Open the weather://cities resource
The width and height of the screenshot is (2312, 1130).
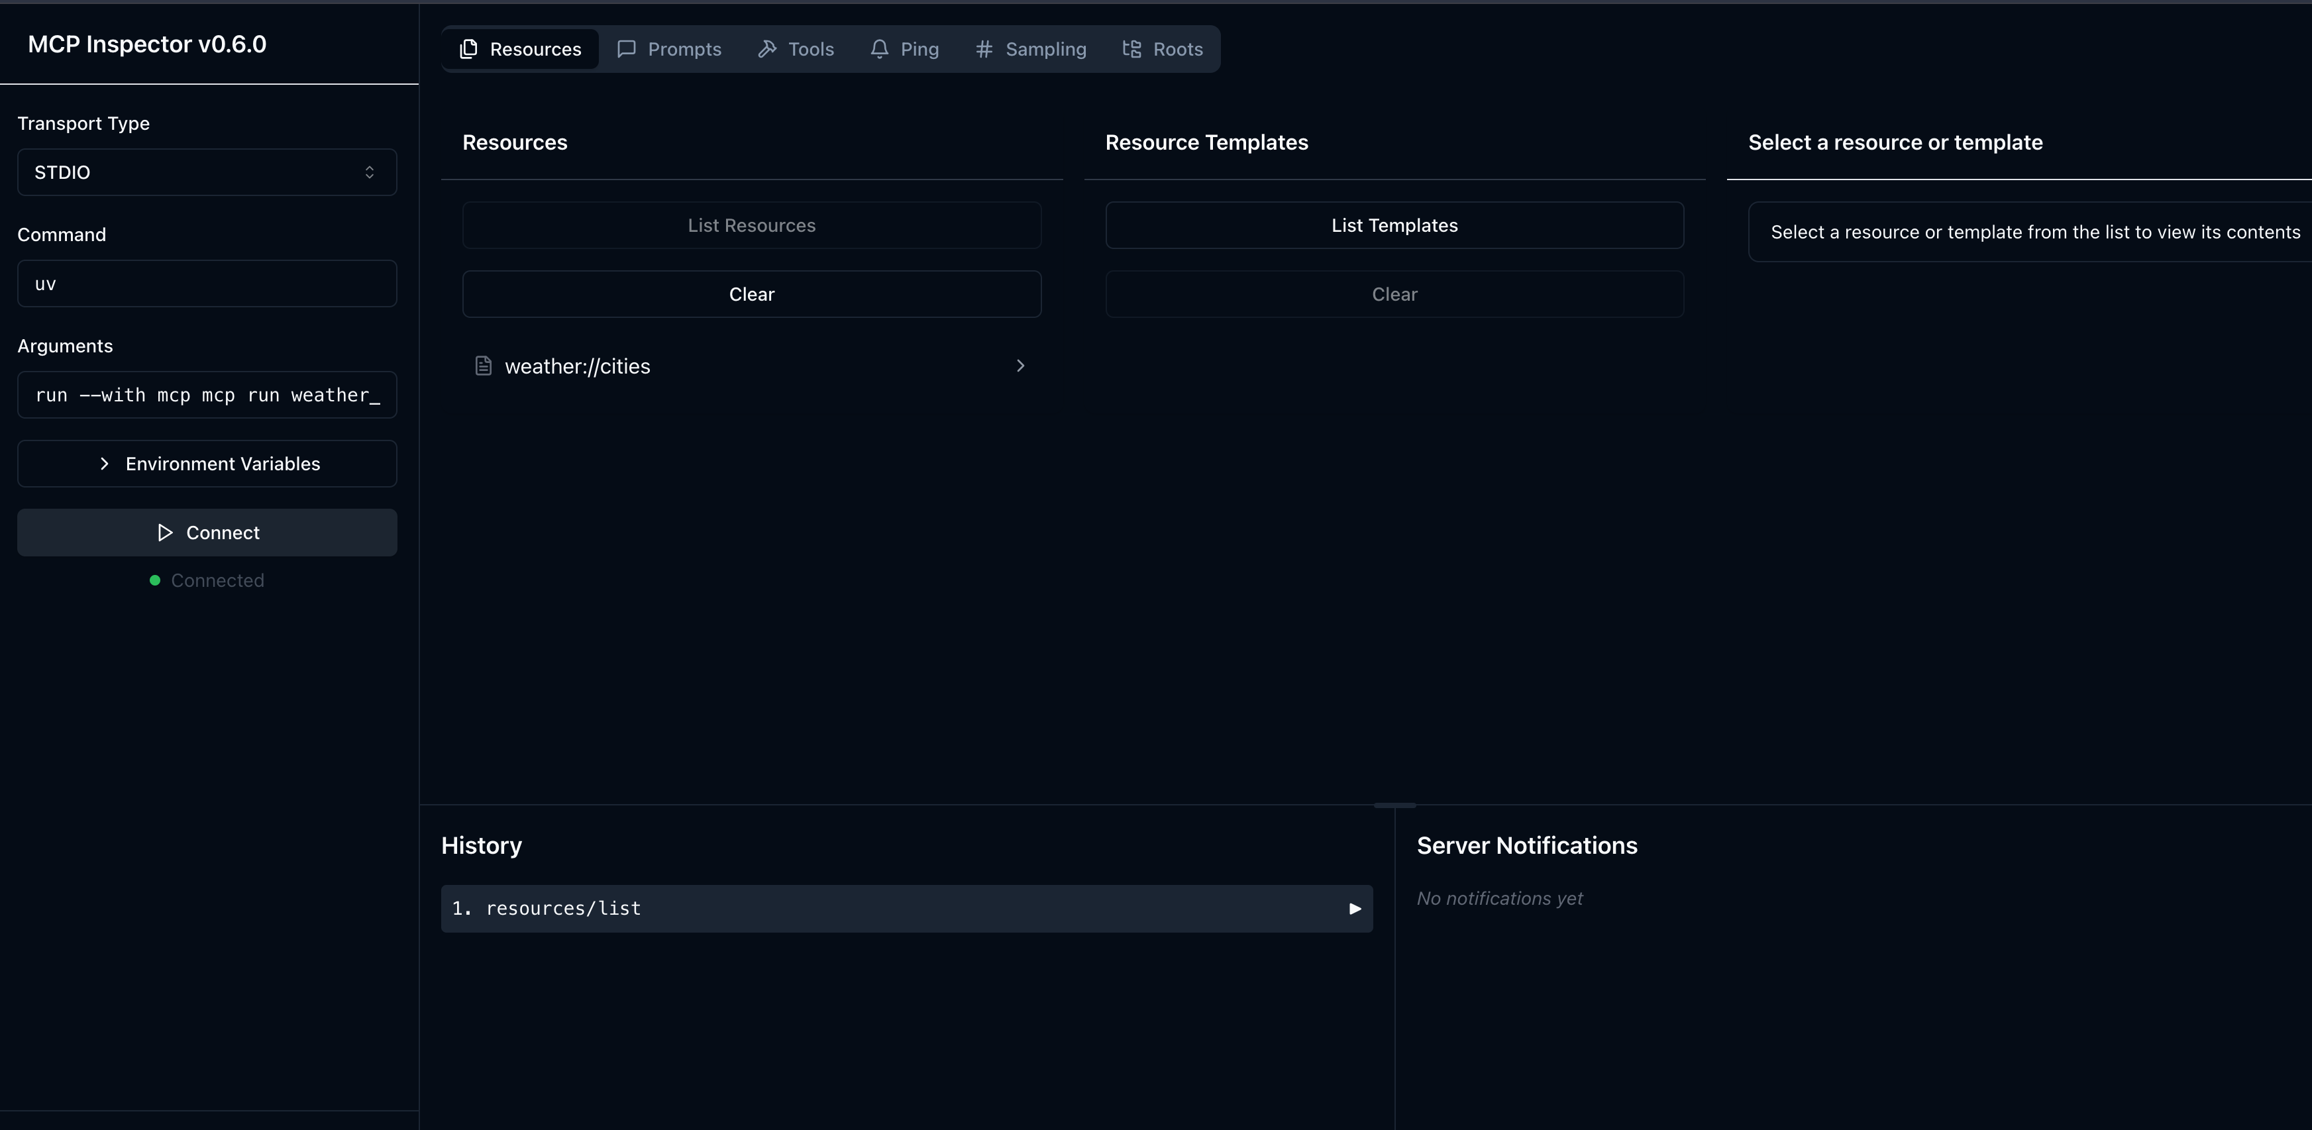click(752, 366)
